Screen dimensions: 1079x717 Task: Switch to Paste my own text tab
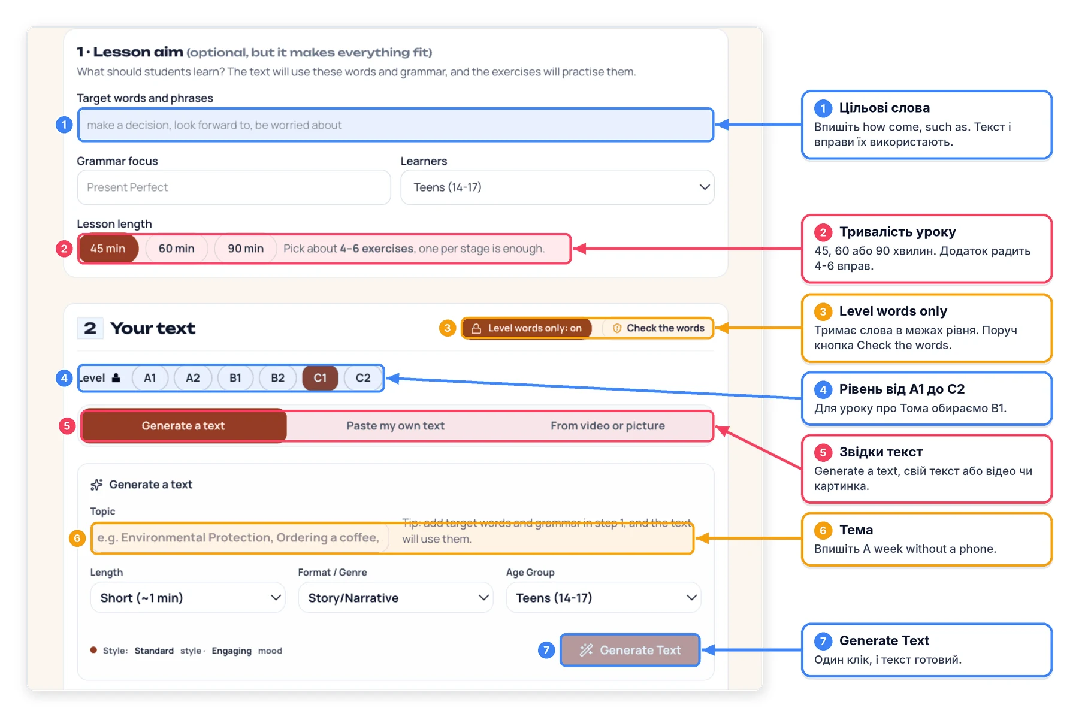[x=395, y=426]
